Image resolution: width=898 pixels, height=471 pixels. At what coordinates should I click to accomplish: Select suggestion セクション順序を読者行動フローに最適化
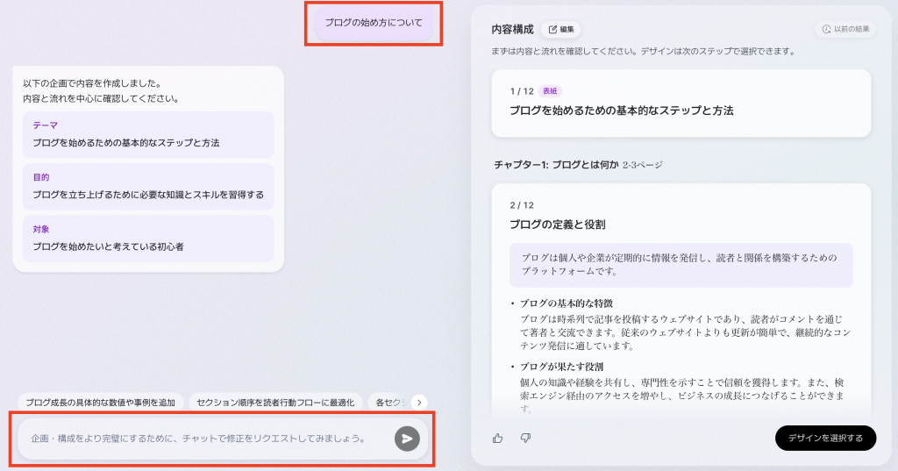(x=275, y=403)
